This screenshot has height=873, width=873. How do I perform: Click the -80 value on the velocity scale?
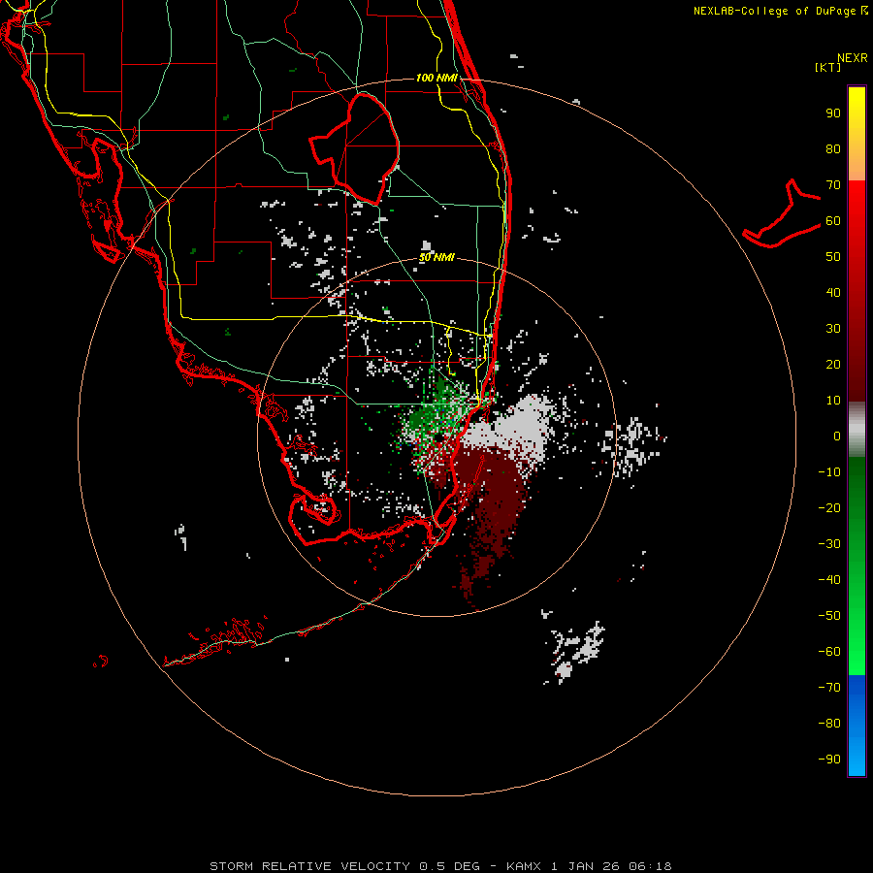pyautogui.click(x=829, y=724)
